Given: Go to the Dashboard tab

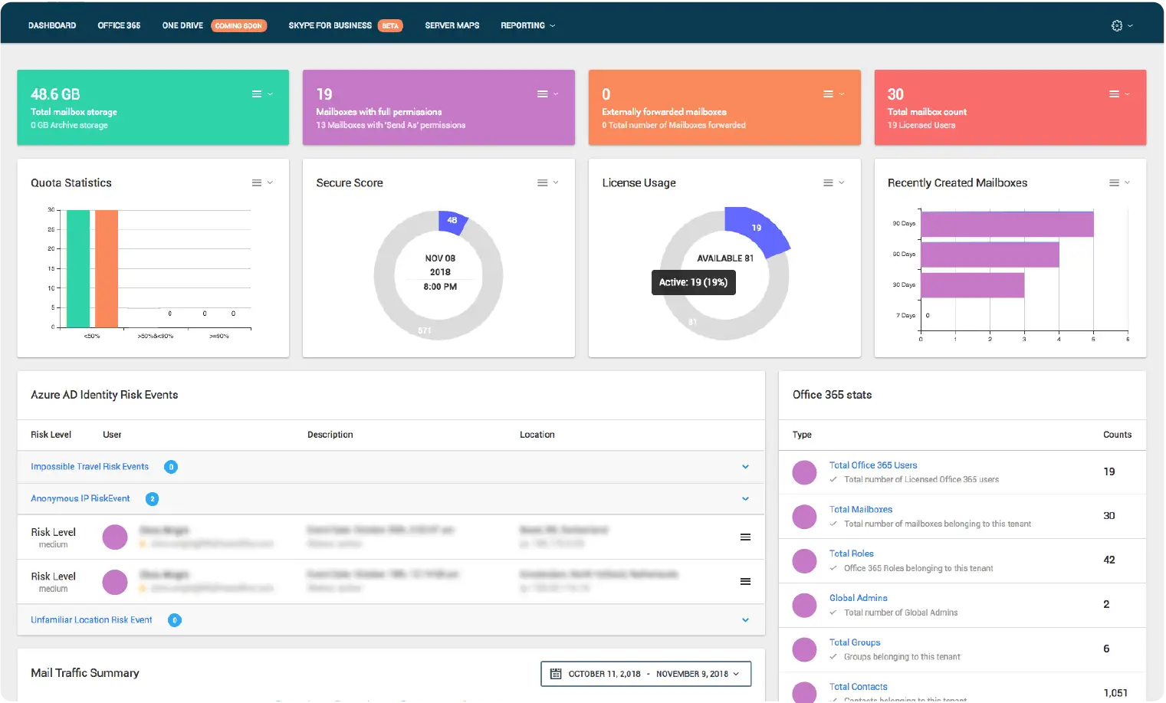Looking at the screenshot, I should click(52, 25).
